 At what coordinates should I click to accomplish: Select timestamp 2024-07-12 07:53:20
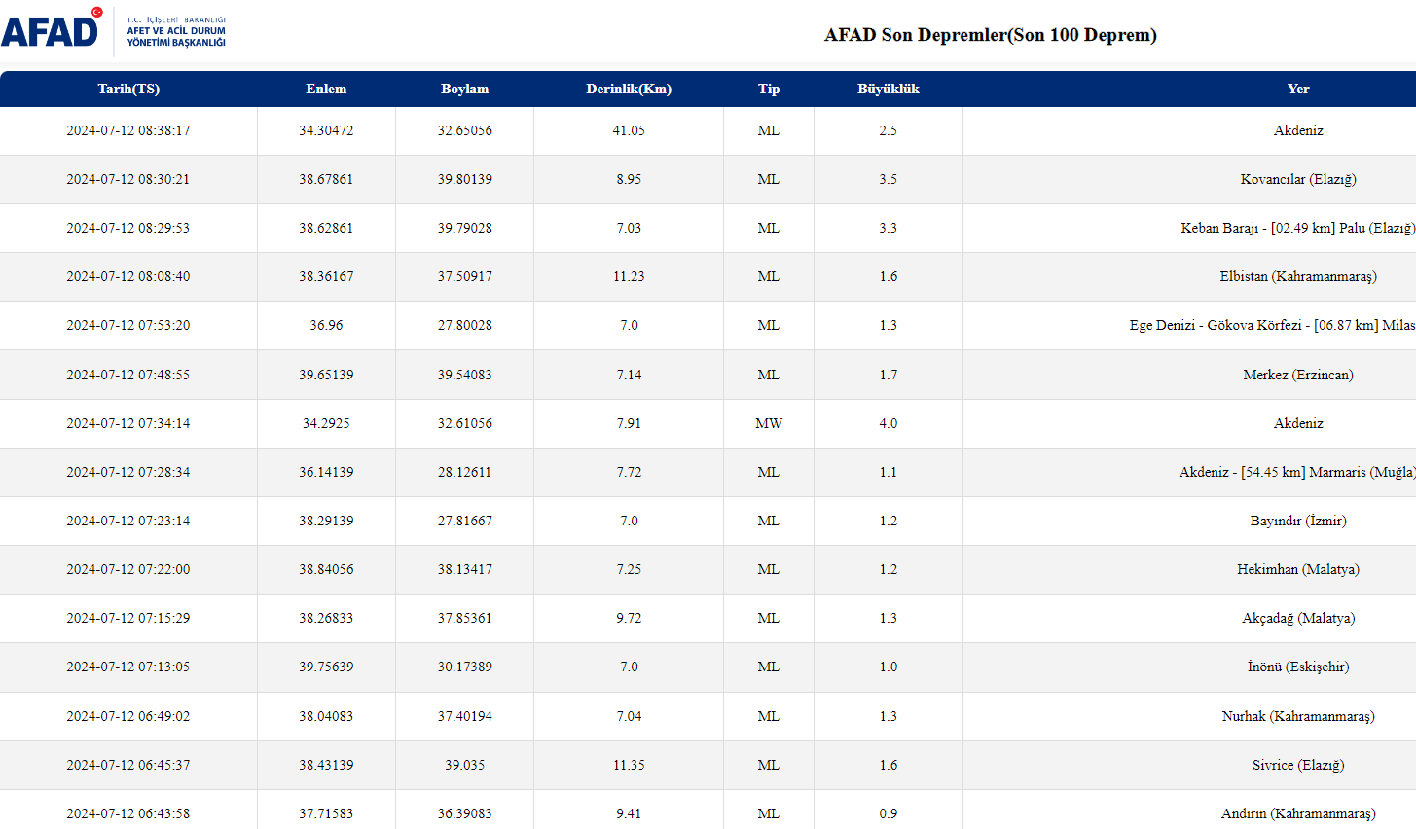point(128,325)
